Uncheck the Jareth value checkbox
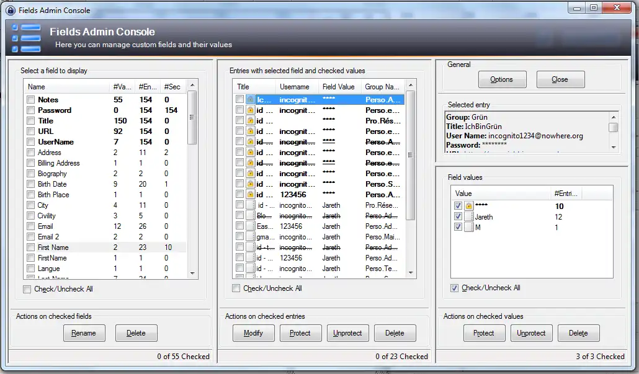Viewport: 639px width, 374px height. [x=458, y=216]
